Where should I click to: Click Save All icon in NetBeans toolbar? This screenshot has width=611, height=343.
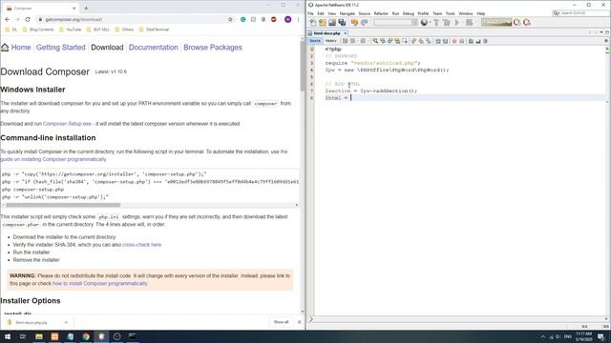(342, 23)
